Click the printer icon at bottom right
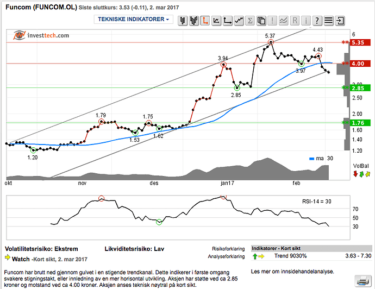The image size is (375, 289). coord(362,280)
